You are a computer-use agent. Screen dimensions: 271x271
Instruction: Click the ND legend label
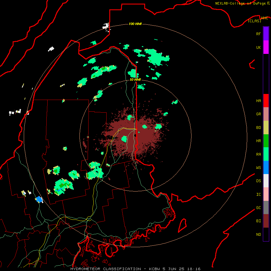tap(258, 235)
